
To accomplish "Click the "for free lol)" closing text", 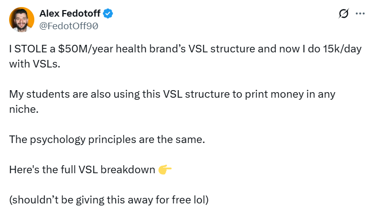I will (x=182, y=199).
